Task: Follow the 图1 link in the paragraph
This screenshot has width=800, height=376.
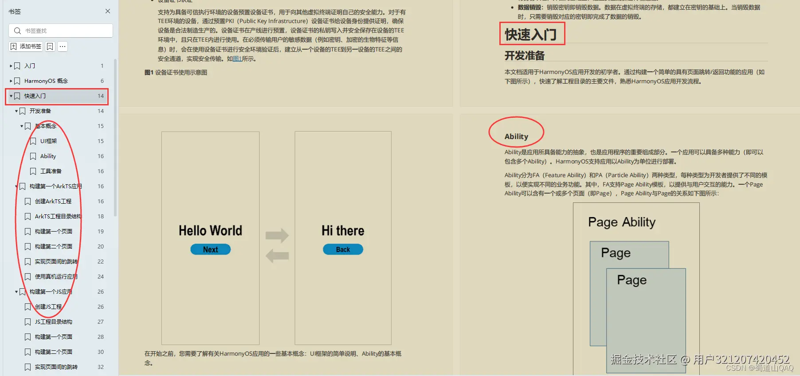Action: click(x=237, y=59)
